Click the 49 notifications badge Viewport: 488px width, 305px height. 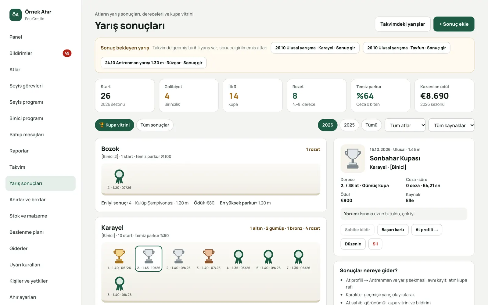point(67,53)
